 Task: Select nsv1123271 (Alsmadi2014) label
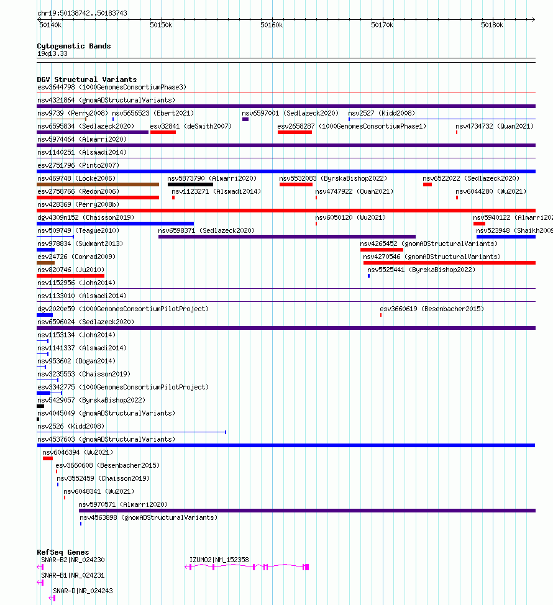click(216, 191)
